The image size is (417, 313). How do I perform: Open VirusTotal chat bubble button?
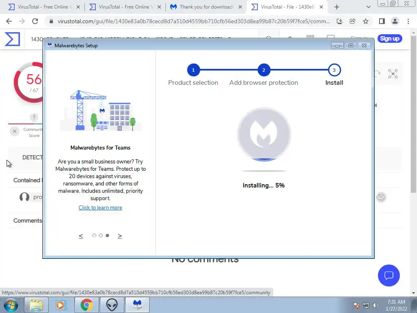point(389,275)
